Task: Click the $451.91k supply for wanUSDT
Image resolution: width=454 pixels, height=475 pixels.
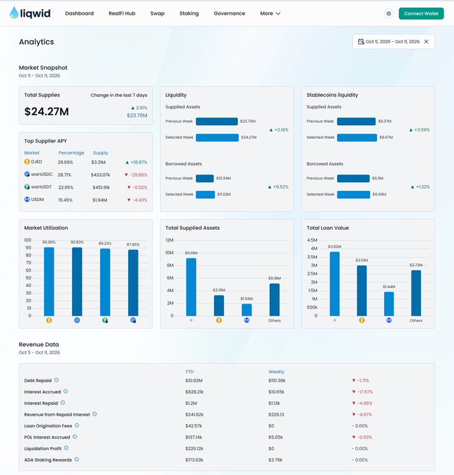Action: click(101, 187)
